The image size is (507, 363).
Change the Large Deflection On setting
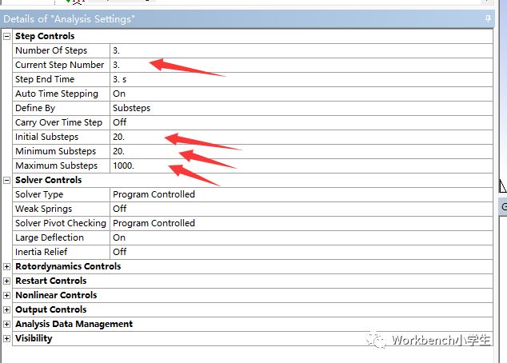[301, 237]
